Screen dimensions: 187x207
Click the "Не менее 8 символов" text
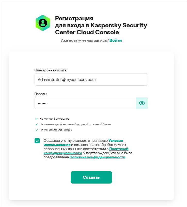54,119
